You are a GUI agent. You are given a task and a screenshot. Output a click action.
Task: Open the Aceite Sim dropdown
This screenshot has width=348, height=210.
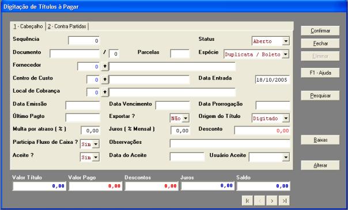(x=96, y=157)
